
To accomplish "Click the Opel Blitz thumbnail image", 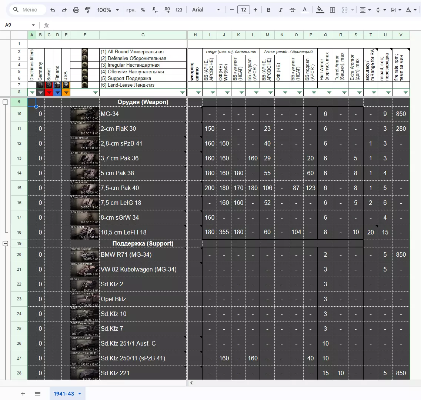I will (x=85, y=299).
